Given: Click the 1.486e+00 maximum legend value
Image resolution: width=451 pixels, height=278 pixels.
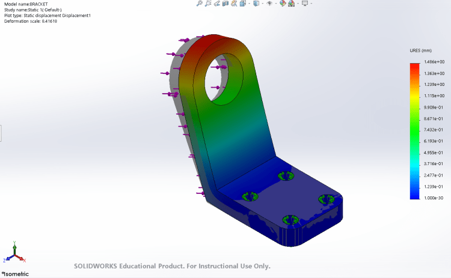Looking at the screenshot, I should [x=433, y=62].
